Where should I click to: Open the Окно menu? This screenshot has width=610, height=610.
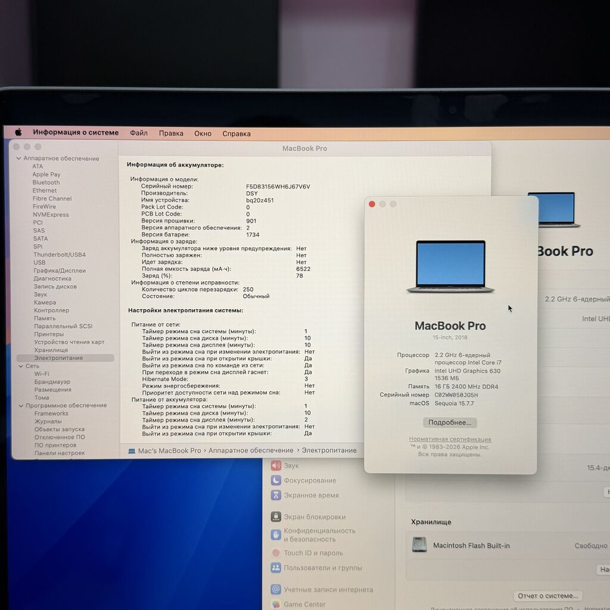pos(203,133)
